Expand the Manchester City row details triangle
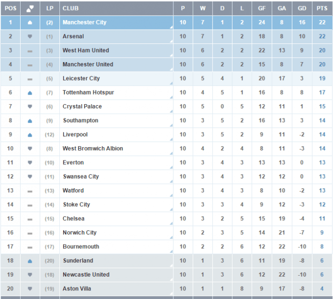The width and height of the screenshot is (333, 299). (x=171, y=27)
